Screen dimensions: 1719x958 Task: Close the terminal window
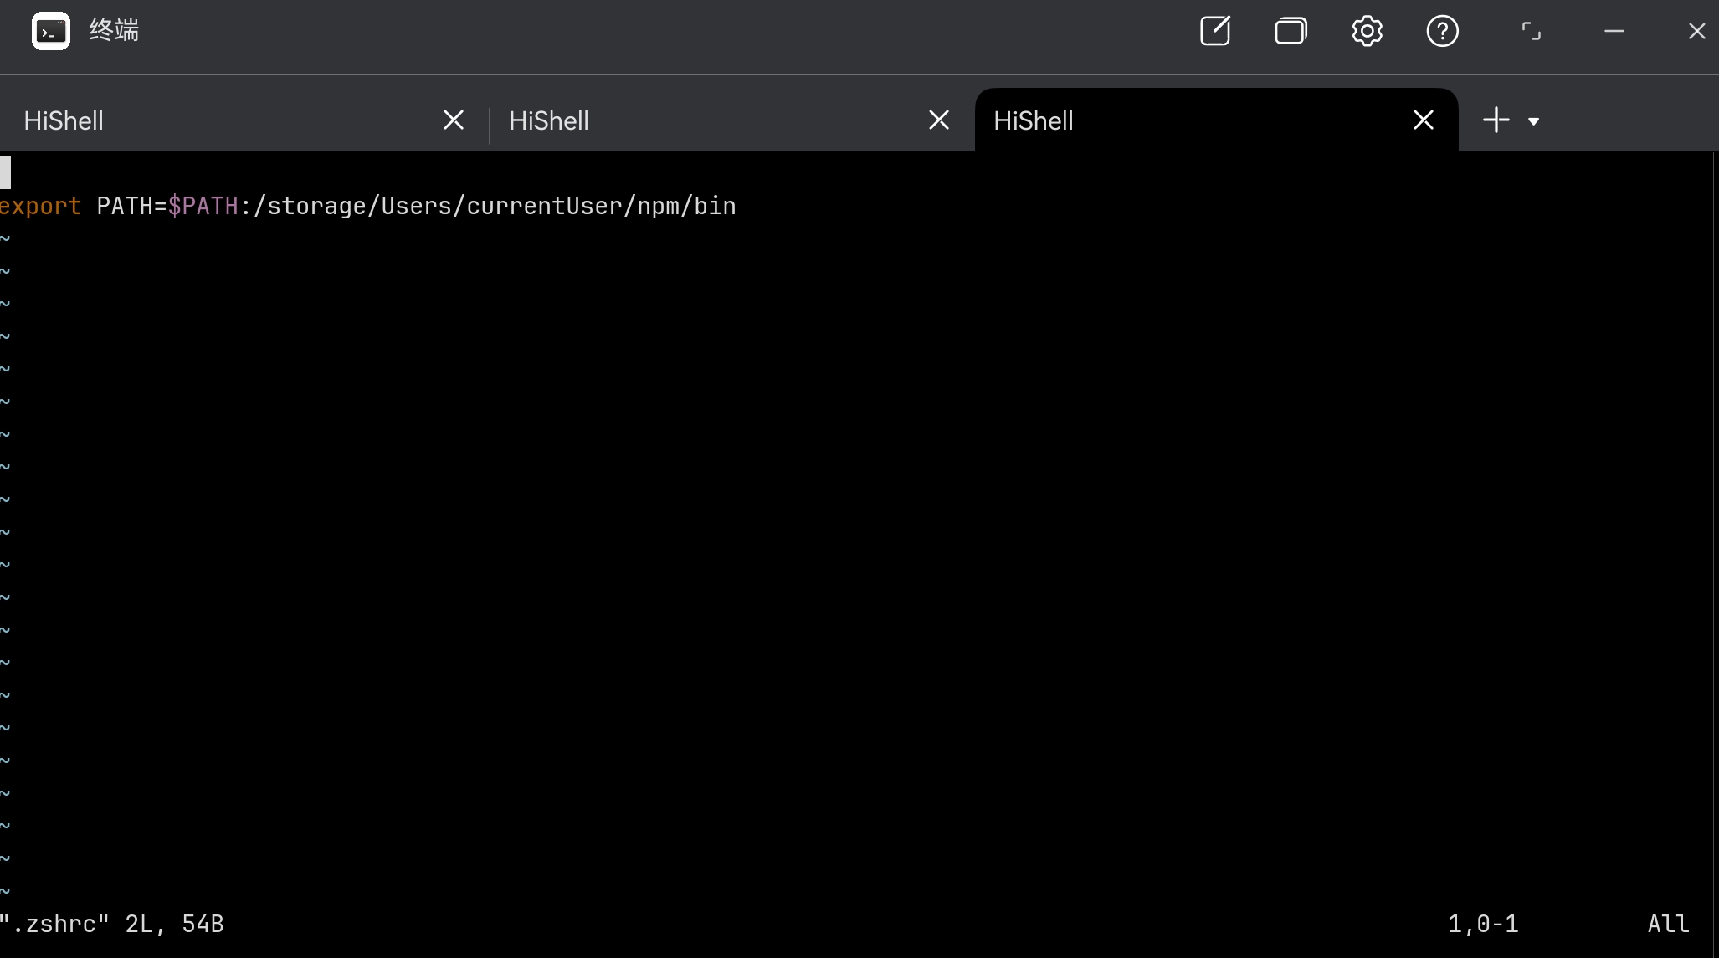(x=1696, y=32)
